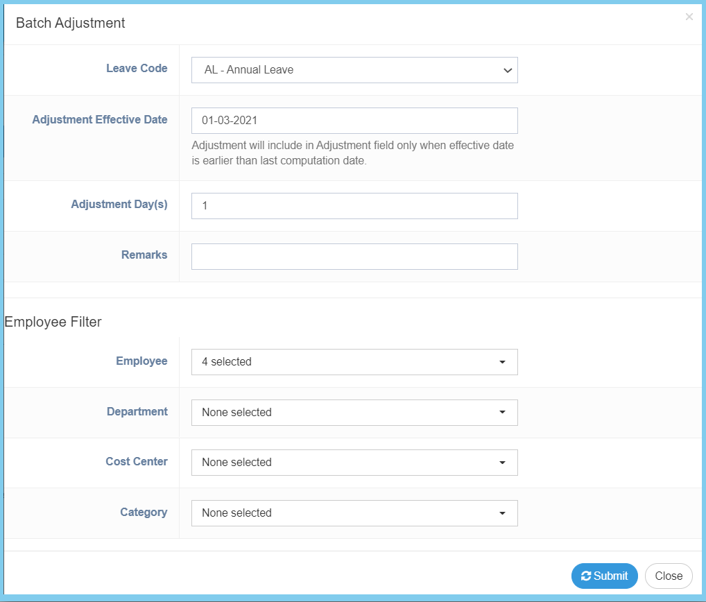Click the 'Batch Adjustment' dialog title
Screen dimensions: 706x602
[71, 23]
